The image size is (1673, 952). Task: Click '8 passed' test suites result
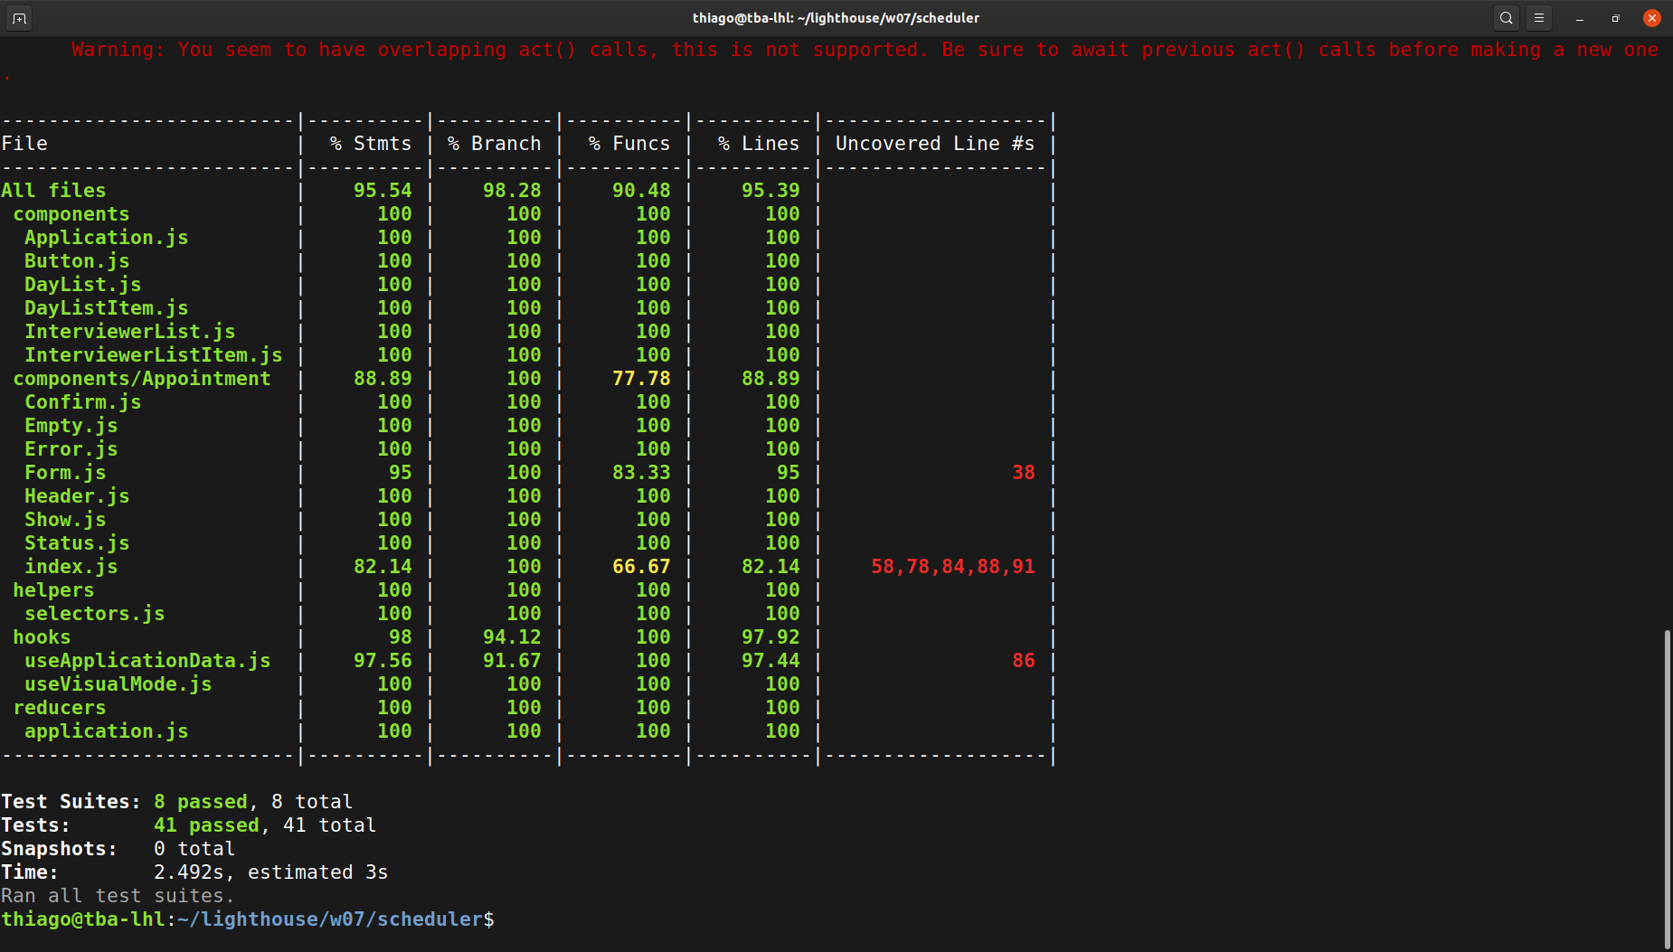[x=201, y=802]
